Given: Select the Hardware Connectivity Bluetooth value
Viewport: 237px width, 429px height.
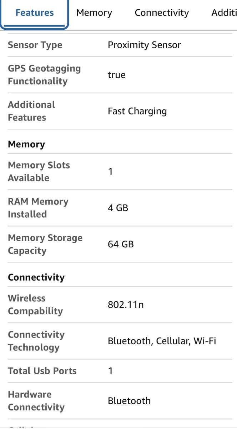Looking at the screenshot, I should pyautogui.click(x=129, y=401).
